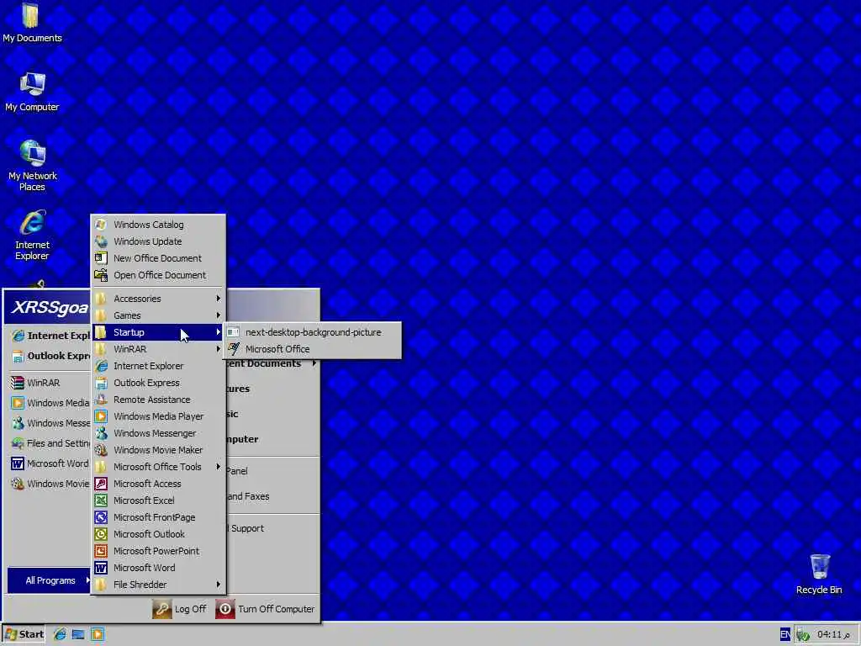Click the Windows Messenger icon in All Programs
Image resolution: width=861 pixels, height=646 pixels.
pos(101,433)
